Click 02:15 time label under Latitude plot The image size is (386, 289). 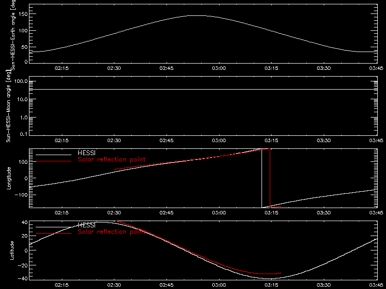62,285
